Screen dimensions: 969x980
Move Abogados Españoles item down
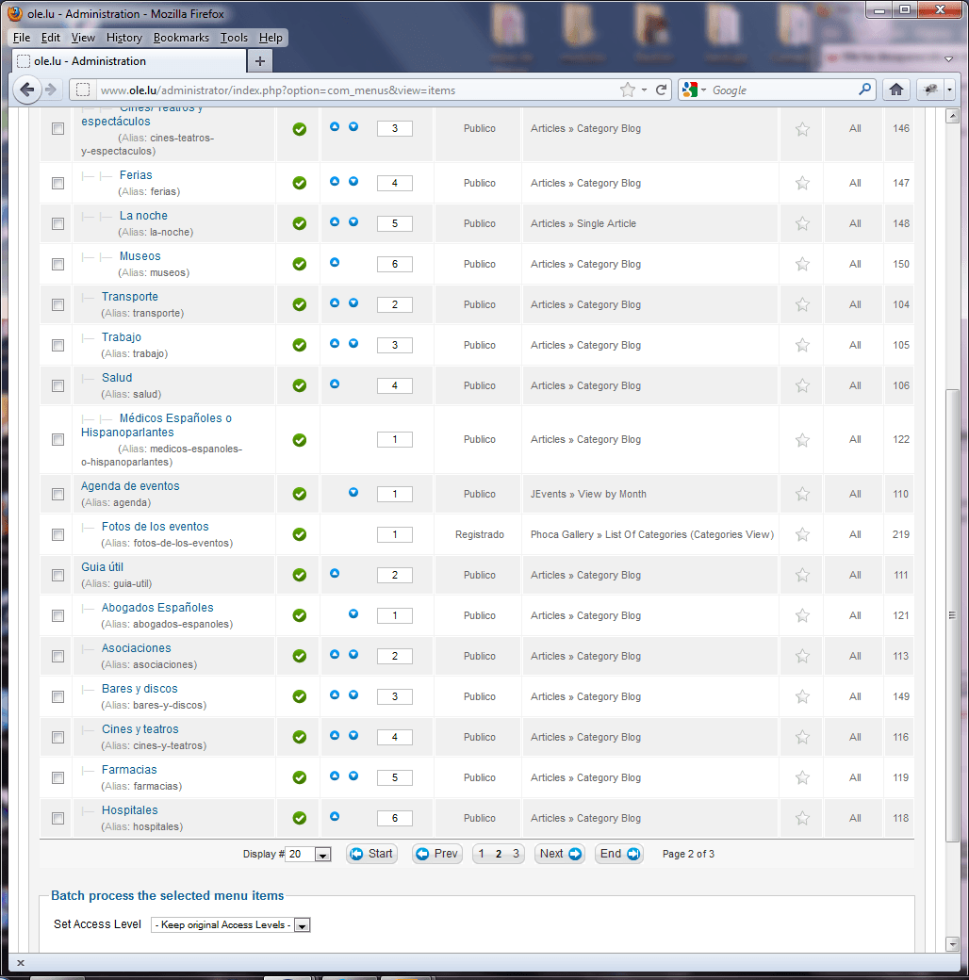tap(353, 613)
